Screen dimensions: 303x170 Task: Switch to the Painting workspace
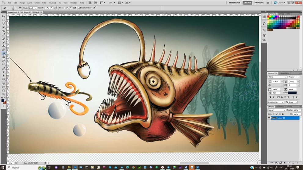259,3
